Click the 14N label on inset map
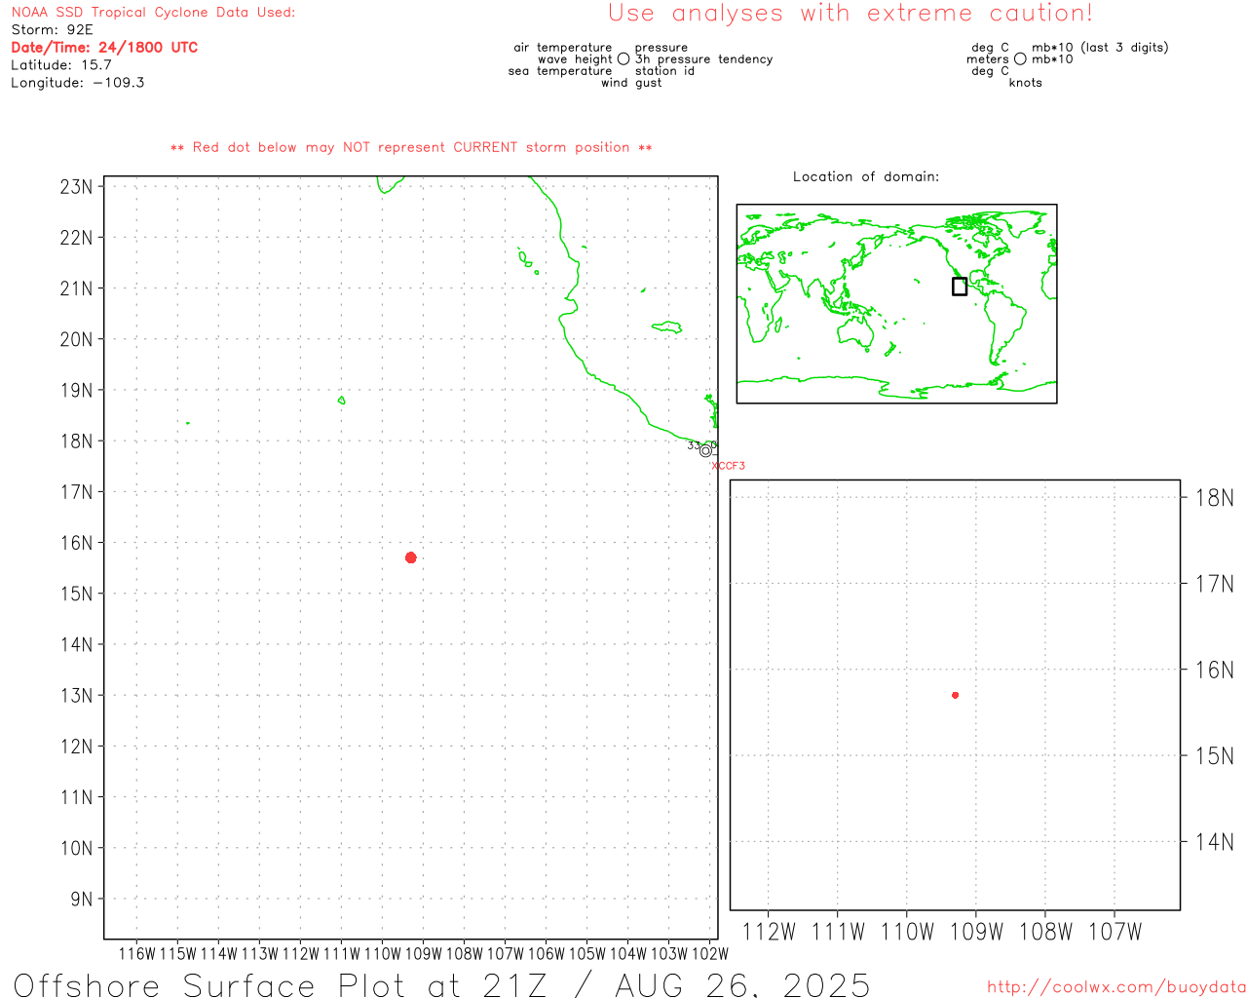 point(1214,842)
